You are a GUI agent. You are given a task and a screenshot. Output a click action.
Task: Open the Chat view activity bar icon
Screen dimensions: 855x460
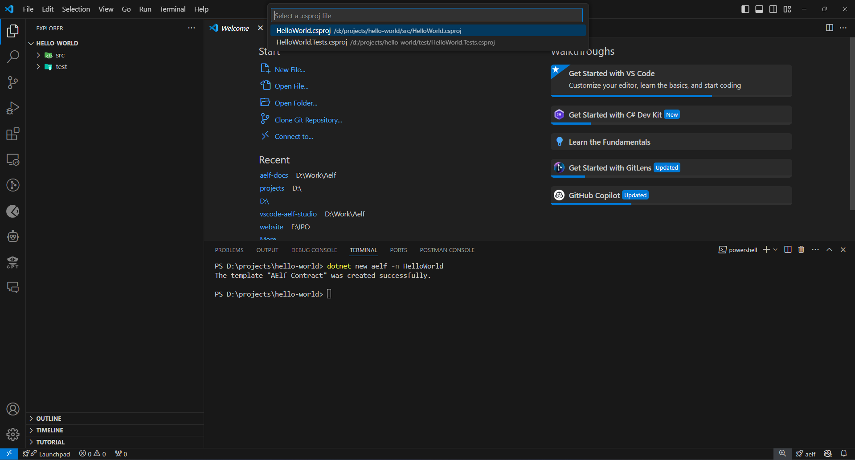tap(13, 288)
